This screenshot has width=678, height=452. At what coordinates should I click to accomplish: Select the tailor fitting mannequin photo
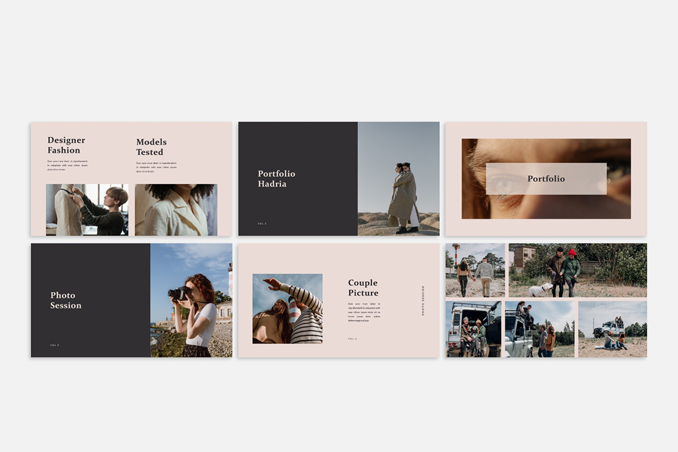[x=87, y=210]
